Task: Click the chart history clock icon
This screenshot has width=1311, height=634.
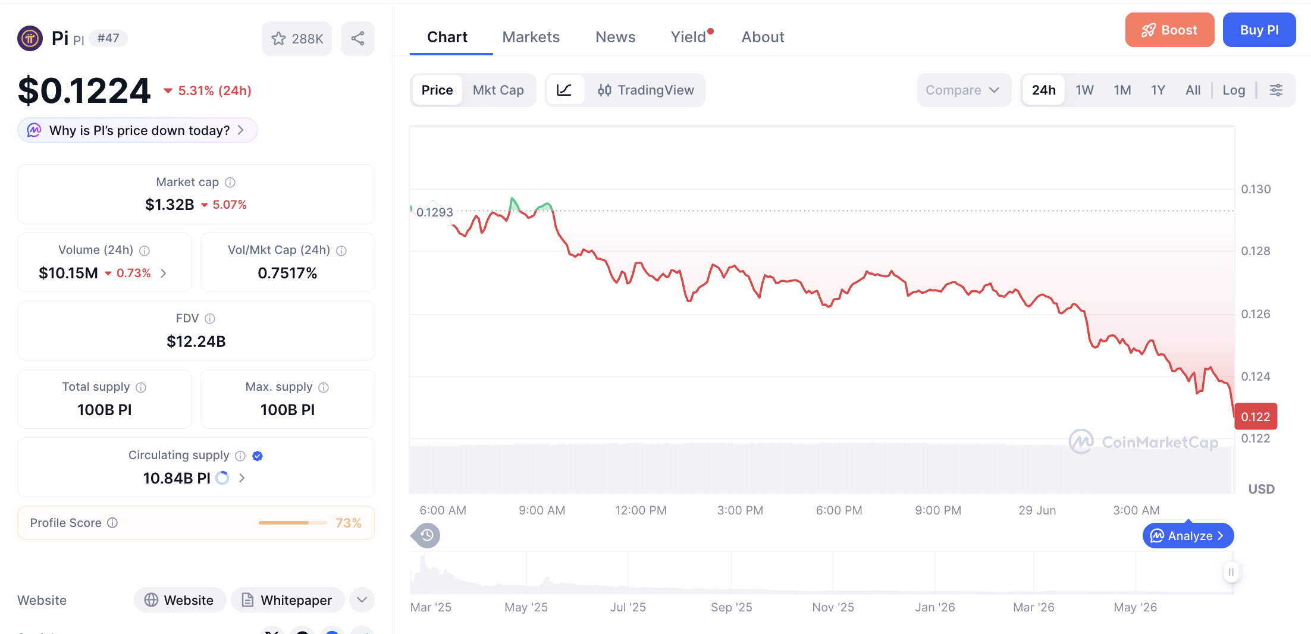Action: click(427, 535)
